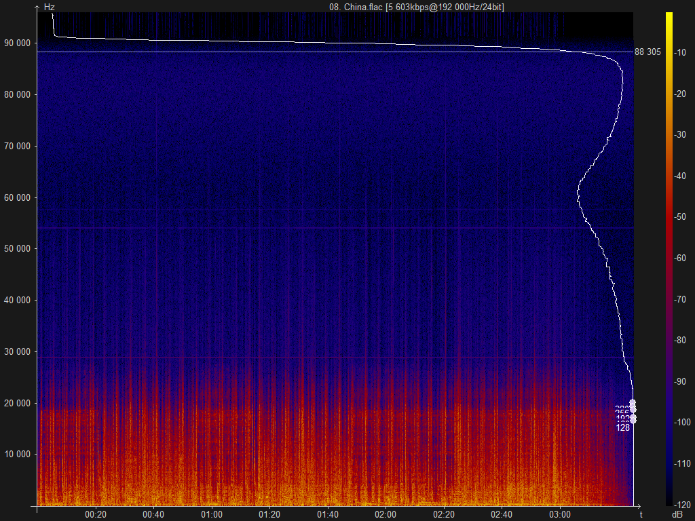The image size is (695, 521).
Task: Click the t time-axis unit label
Action: click(x=641, y=514)
